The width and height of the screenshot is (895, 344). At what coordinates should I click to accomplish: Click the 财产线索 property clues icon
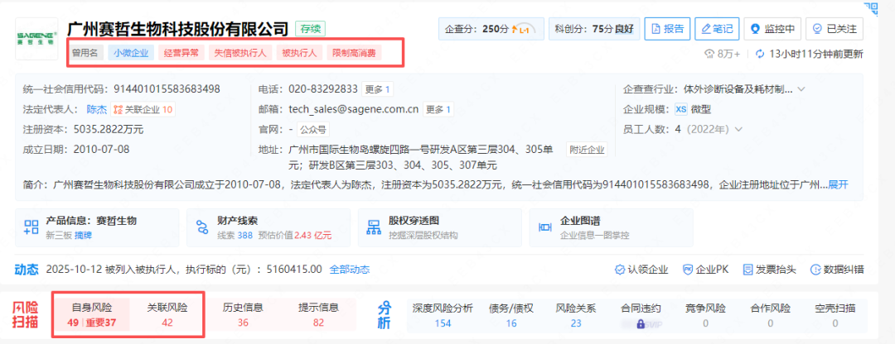201,227
